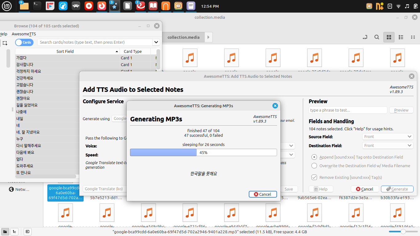This screenshot has width=420, height=236.
Task: Expand the Speed dropdown arrow
Action: 291,155
